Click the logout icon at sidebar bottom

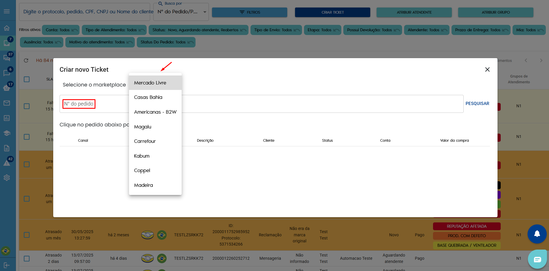[7, 265]
